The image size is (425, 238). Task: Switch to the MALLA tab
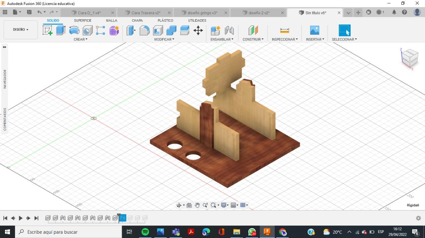tap(112, 21)
